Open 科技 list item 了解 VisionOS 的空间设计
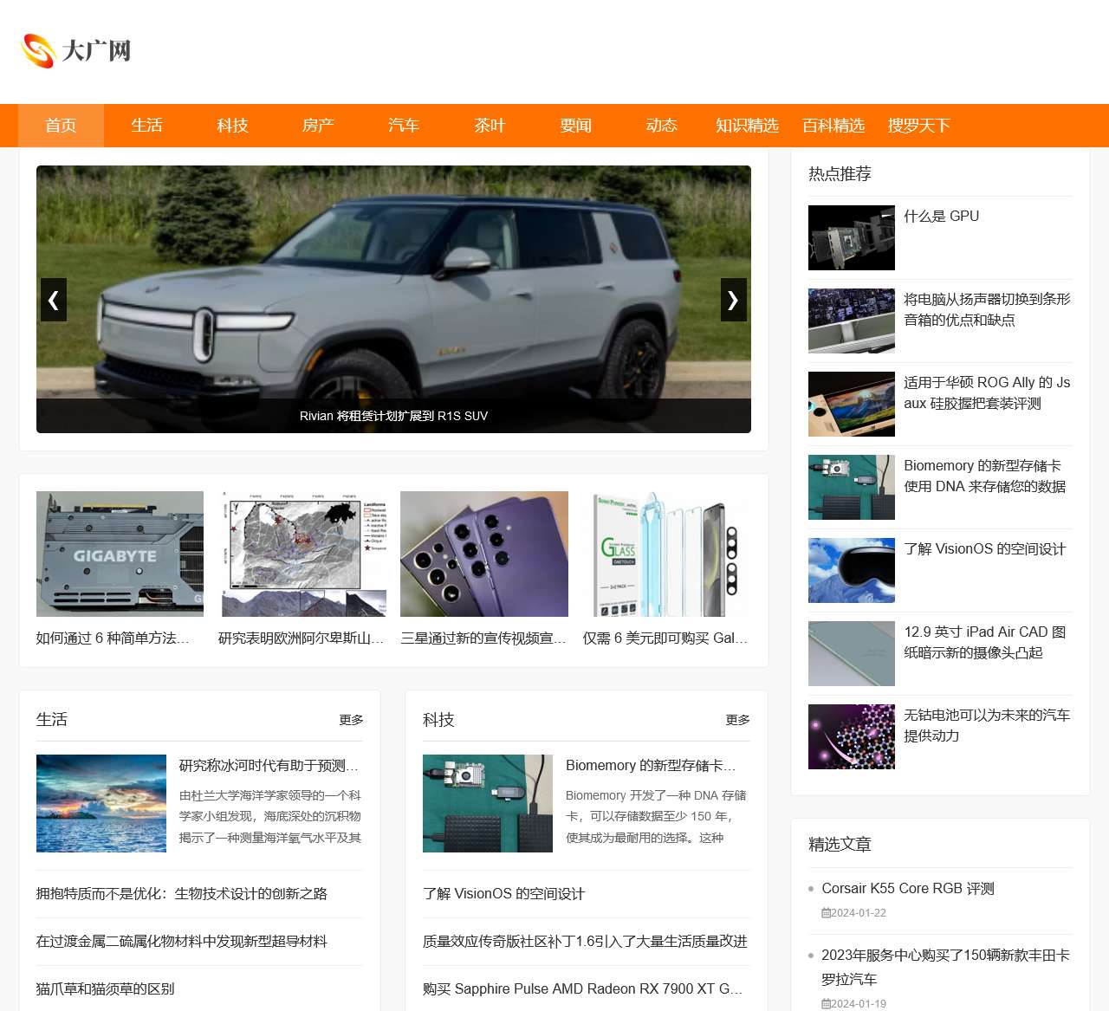This screenshot has height=1011, width=1109. [x=503, y=894]
